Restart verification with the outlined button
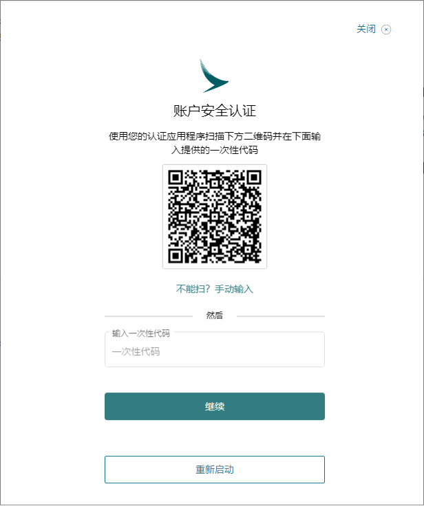424x506 pixels. click(x=215, y=470)
